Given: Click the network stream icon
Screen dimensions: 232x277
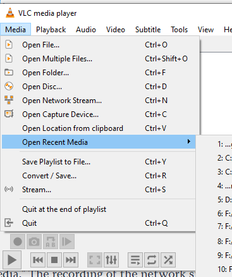Looking at the screenshot, I should pos(9,100).
